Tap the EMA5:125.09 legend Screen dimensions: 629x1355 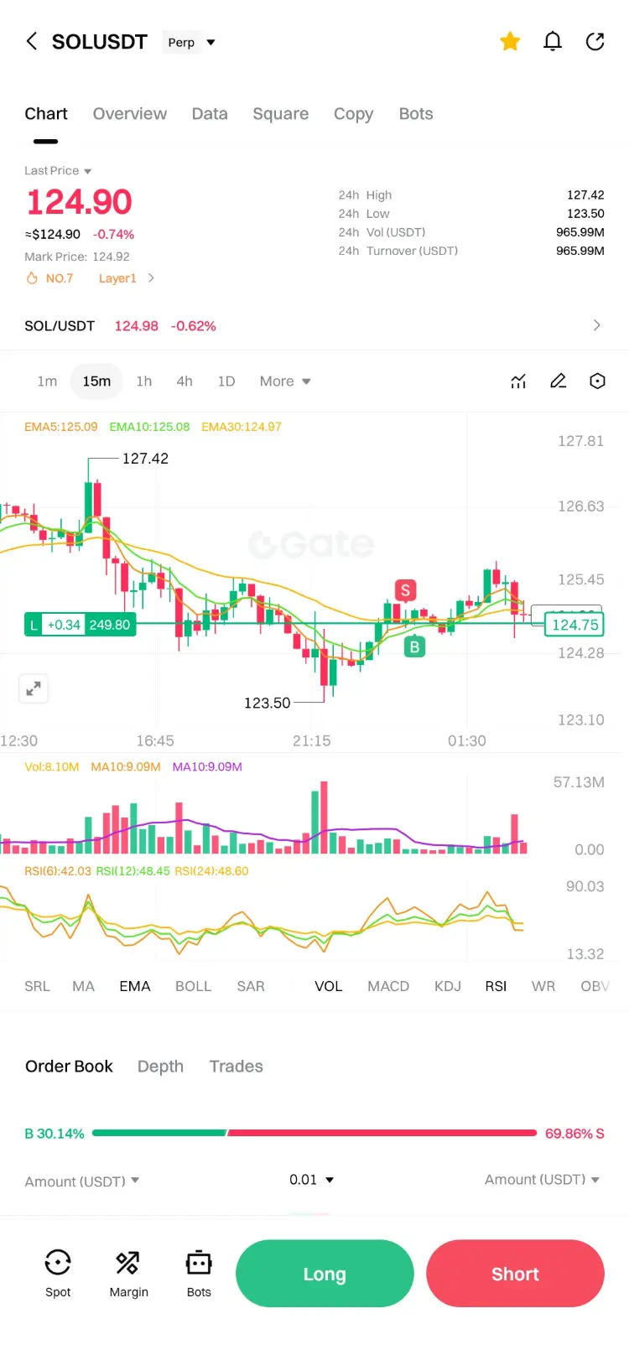click(61, 427)
